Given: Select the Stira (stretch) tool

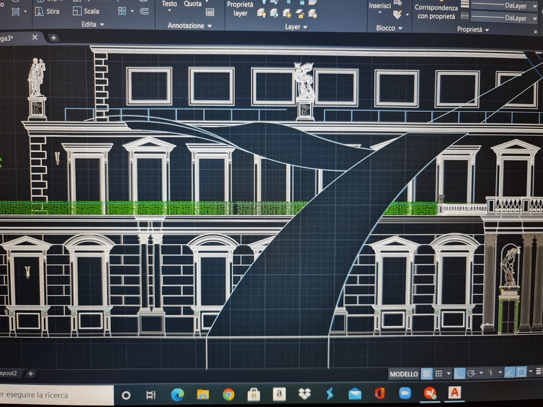Looking at the screenshot, I should [x=48, y=11].
